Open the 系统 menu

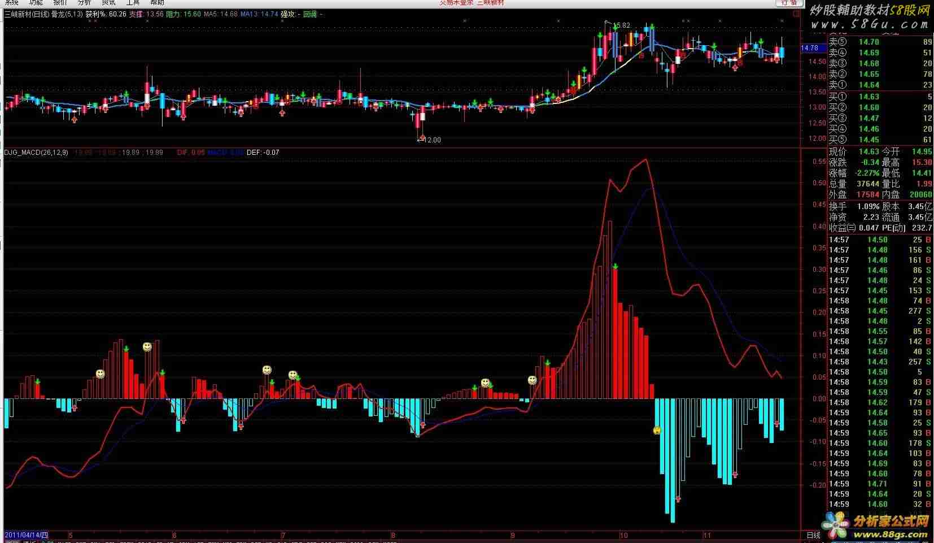(12, 3)
